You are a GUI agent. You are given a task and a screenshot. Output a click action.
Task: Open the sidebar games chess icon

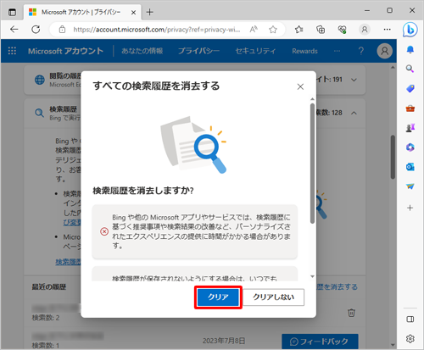(410, 128)
